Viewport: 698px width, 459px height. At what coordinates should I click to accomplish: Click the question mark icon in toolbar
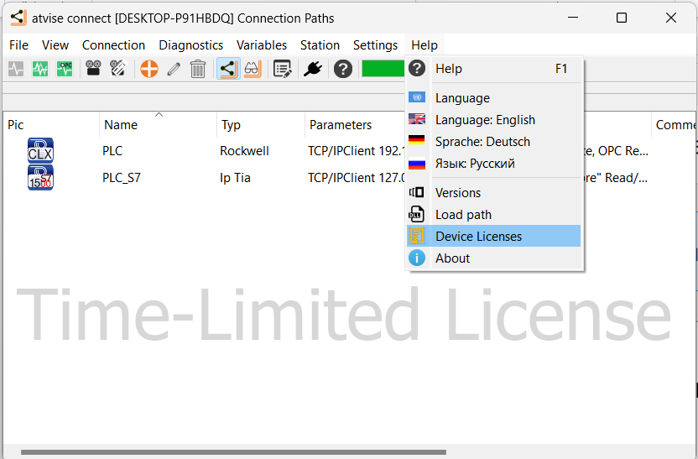pyautogui.click(x=343, y=69)
